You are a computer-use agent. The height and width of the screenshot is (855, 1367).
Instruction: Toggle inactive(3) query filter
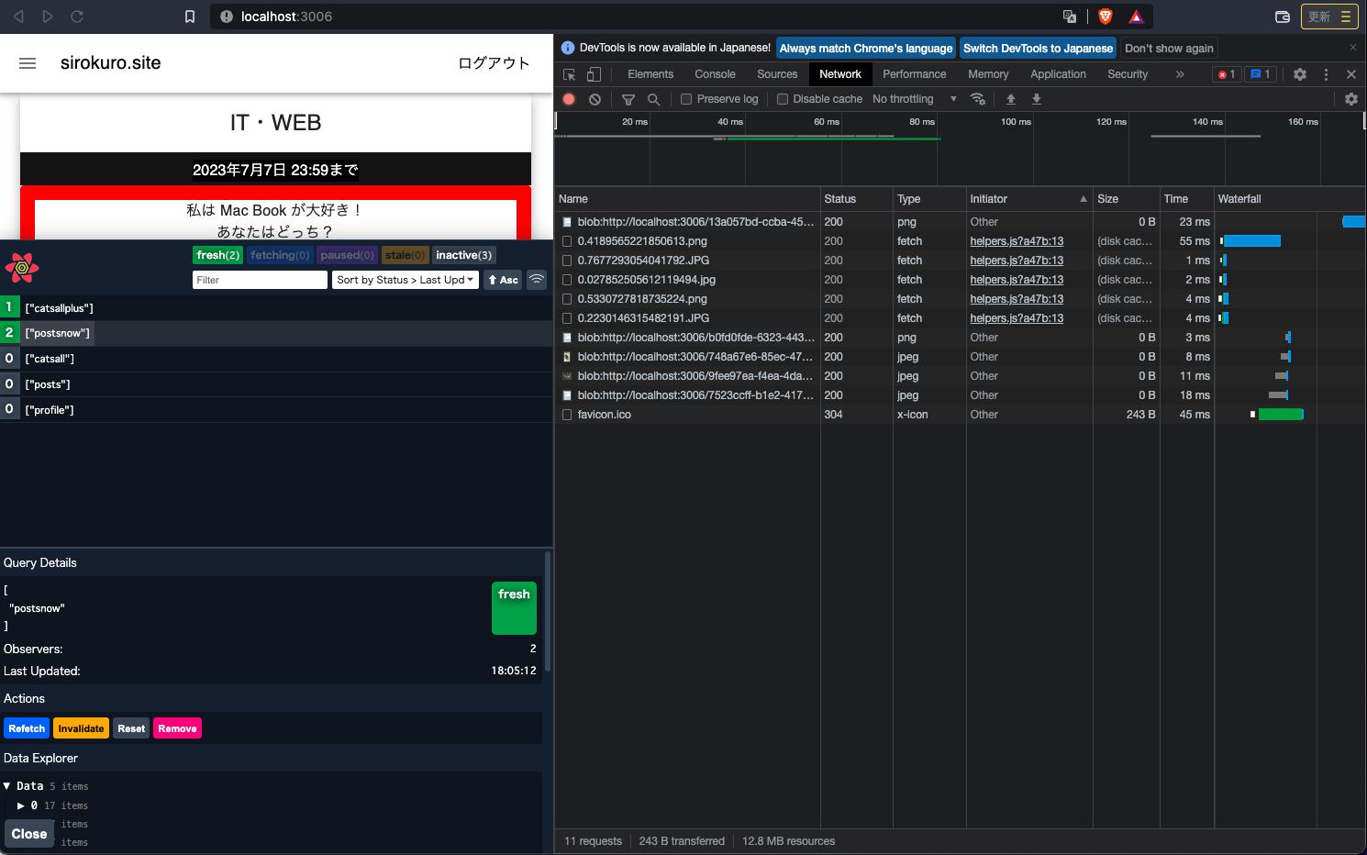pyautogui.click(x=463, y=255)
